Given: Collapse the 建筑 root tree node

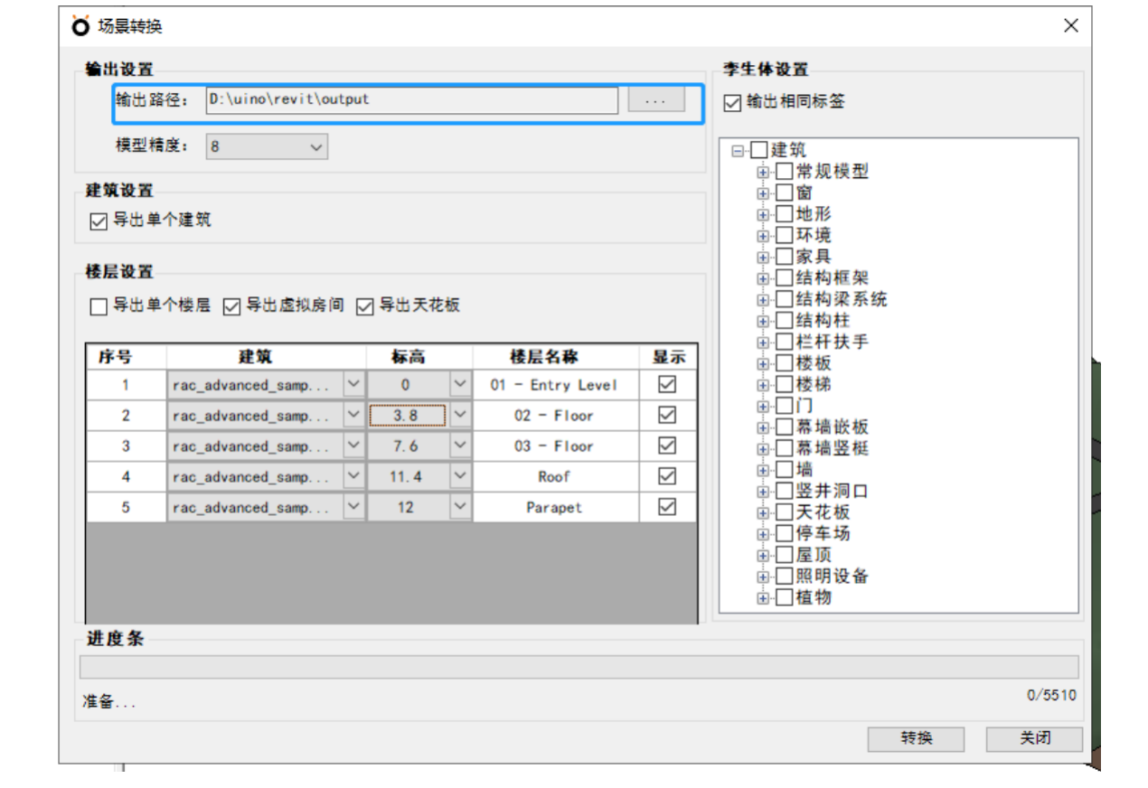Looking at the screenshot, I should click(739, 151).
